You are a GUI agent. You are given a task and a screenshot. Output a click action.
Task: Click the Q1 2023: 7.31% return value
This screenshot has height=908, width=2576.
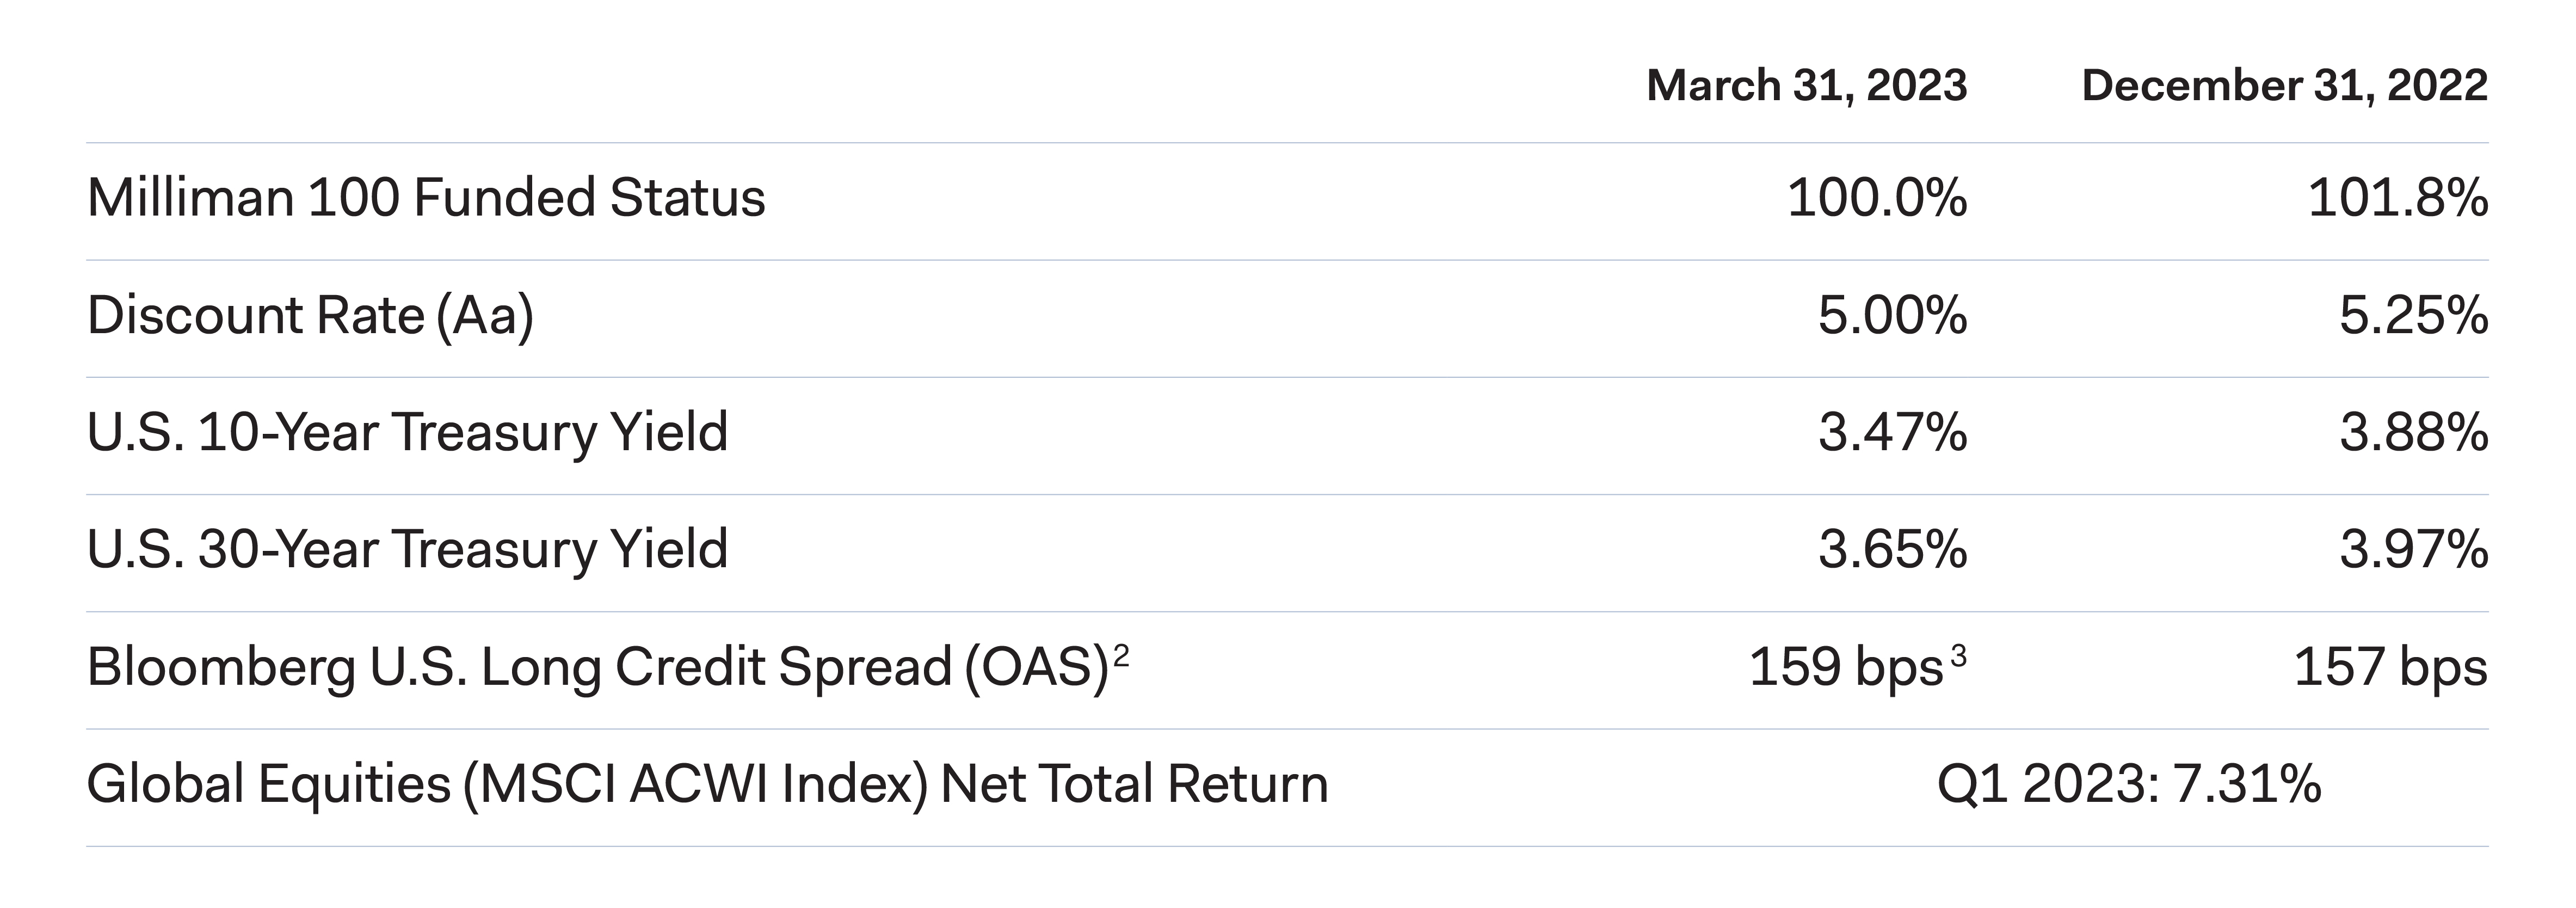[2128, 785]
